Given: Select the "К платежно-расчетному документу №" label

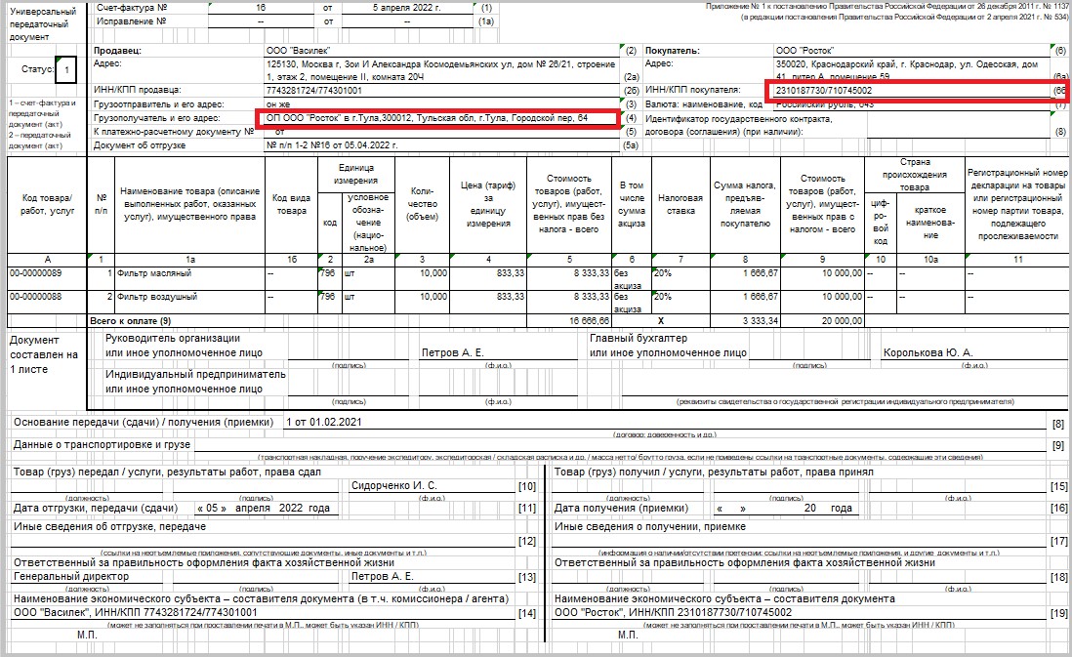Looking at the screenshot, I should 174,131.
